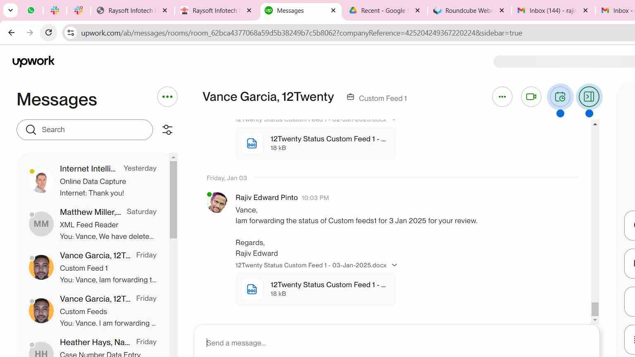
Task: Click up arrow of conversation list scrollbar
Action: (174, 157)
